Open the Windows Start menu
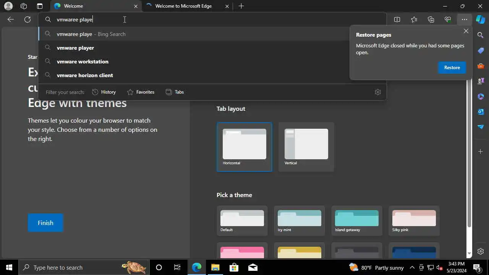 (x=9, y=267)
